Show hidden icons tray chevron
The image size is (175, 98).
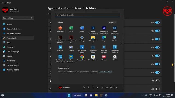(142, 95)
